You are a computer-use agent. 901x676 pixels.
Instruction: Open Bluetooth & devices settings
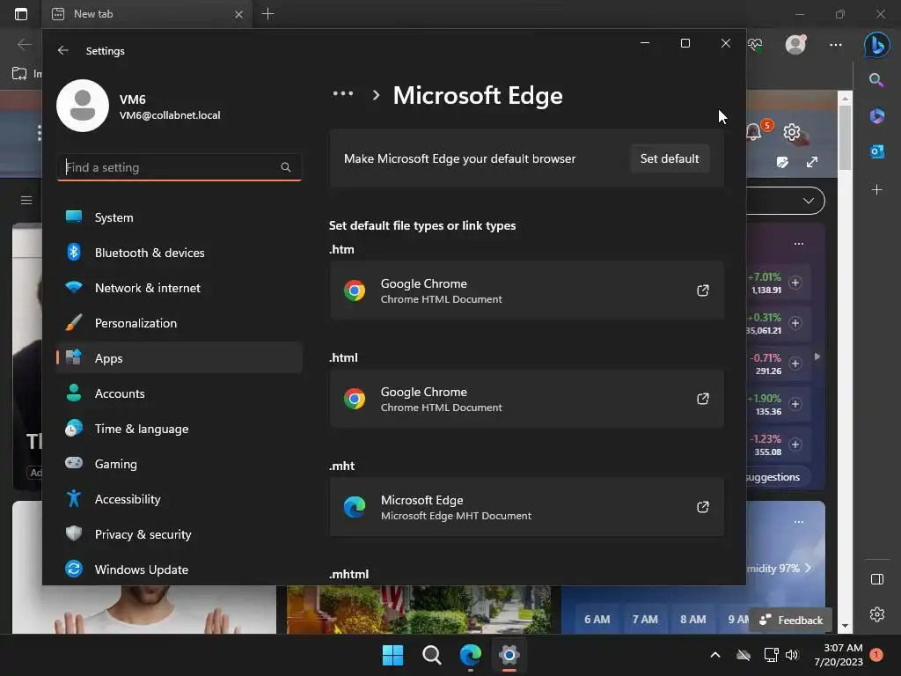[179, 253]
